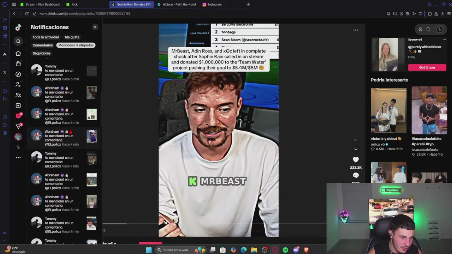Image resolution: width=452 pixels, height=254 pixels.
Task: Switch to the Instagram browser tab
Action: click(212, 5)
